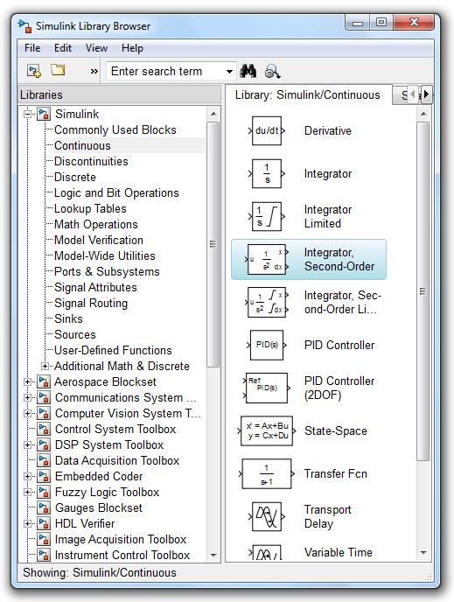This screenshot has height=602, width=454.
Task: Click the binoculars search icon
Action: coord(248,72)
